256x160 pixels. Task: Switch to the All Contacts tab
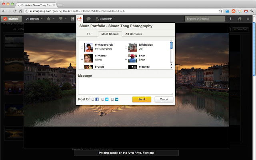(x=134, y=34)
